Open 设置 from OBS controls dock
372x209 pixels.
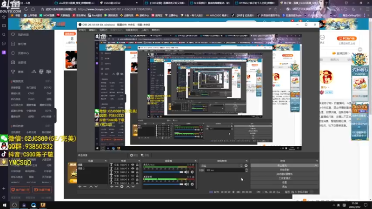pos(285,183)
